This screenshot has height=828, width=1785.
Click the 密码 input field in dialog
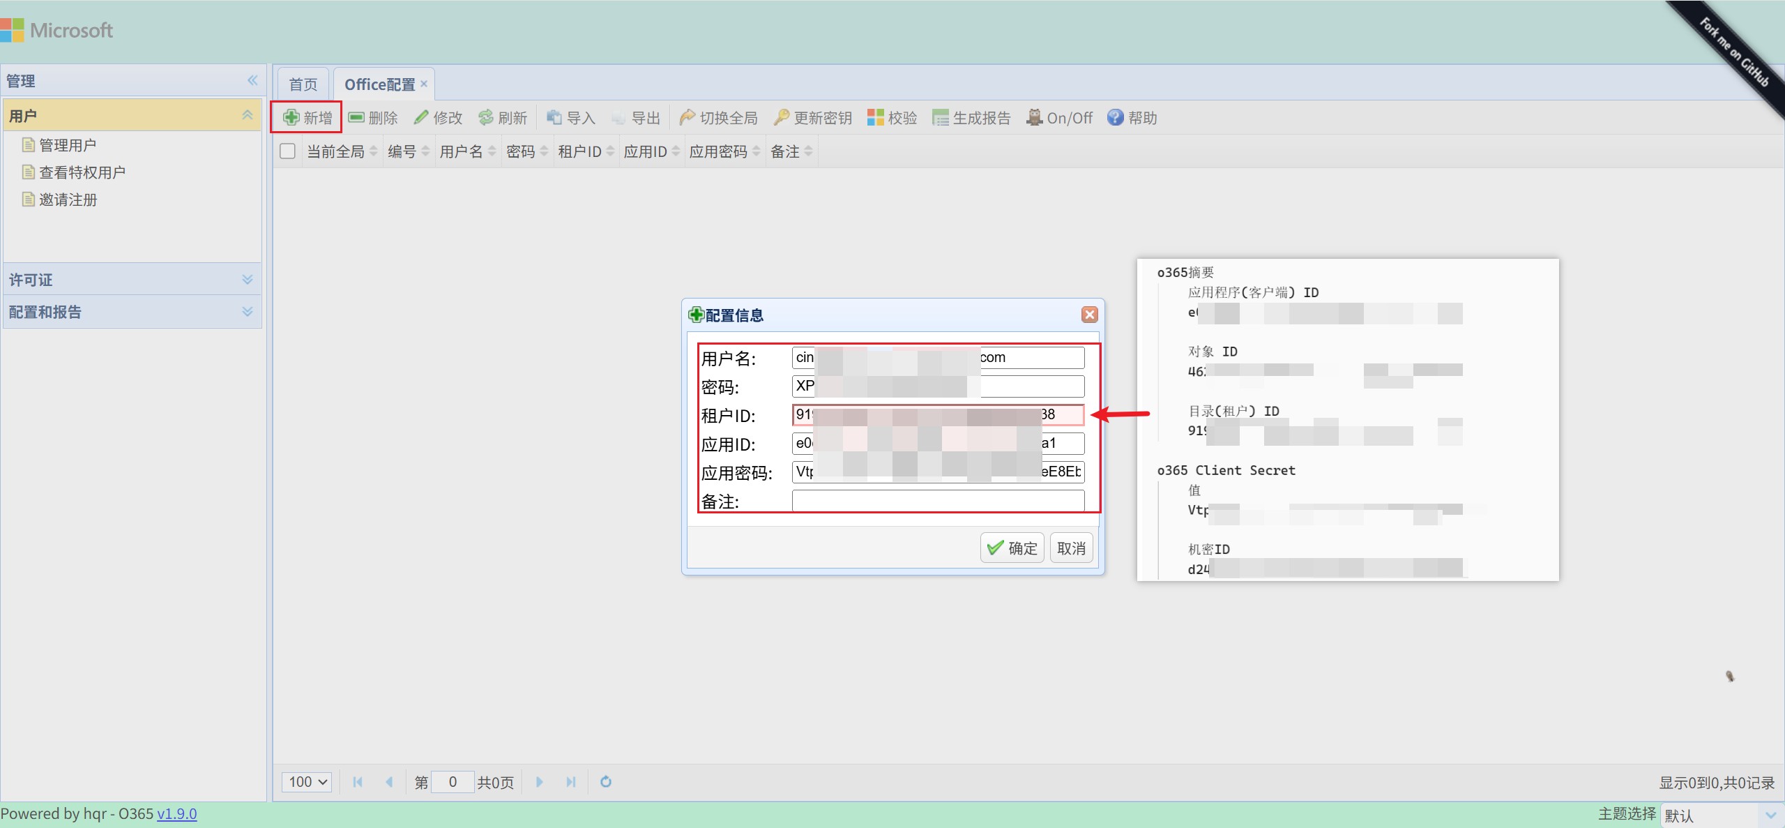pyautogui.click(x=939, y=386)
